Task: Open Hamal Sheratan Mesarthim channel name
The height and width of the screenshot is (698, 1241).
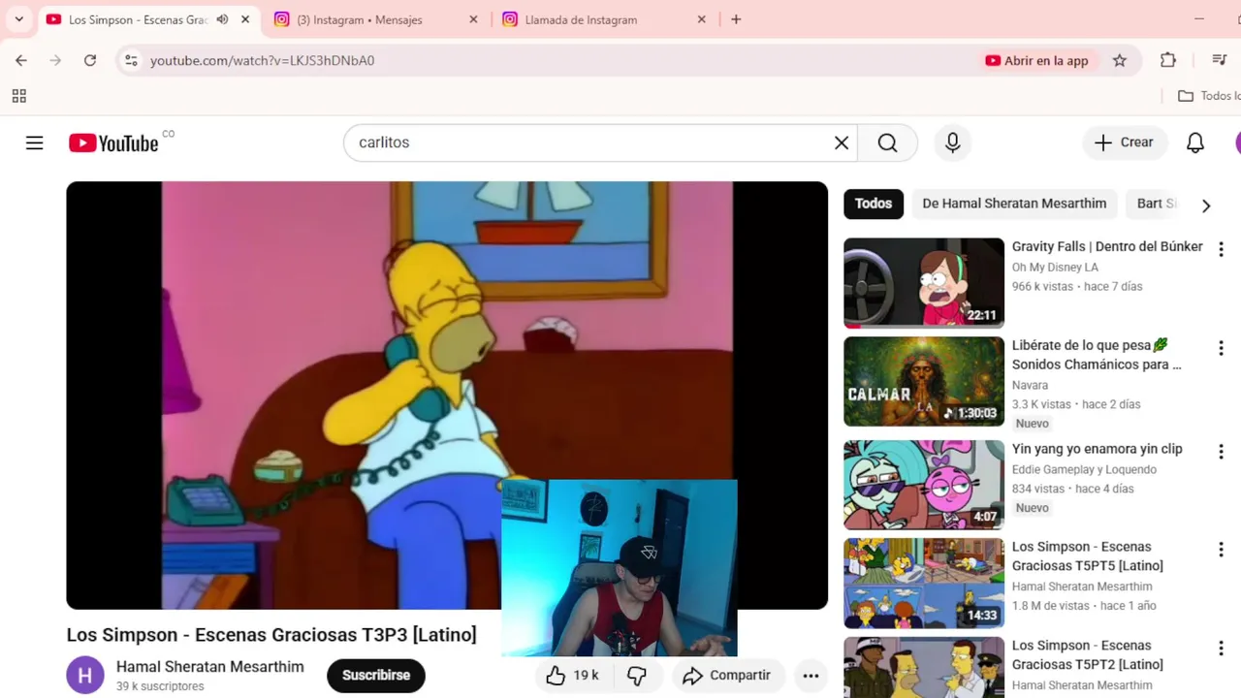Action: click(209, 667)
